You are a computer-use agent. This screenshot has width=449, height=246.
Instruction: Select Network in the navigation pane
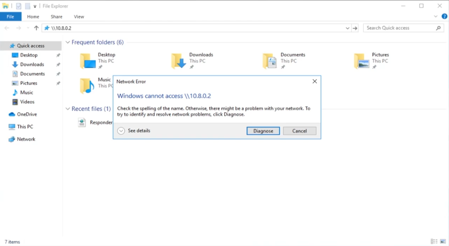[x=26, y=139]
